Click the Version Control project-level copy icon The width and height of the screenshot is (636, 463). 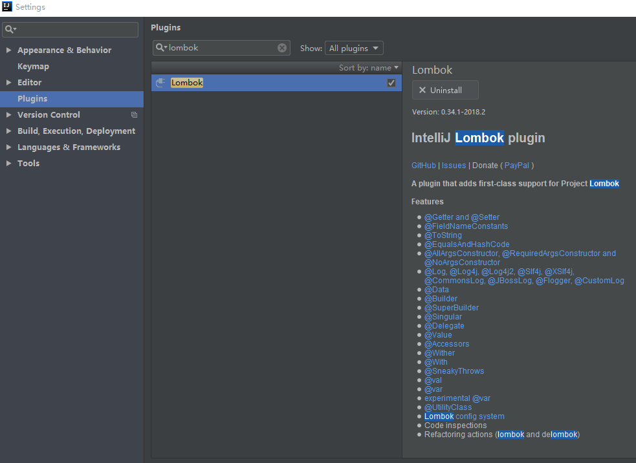[x=135, y=114]
